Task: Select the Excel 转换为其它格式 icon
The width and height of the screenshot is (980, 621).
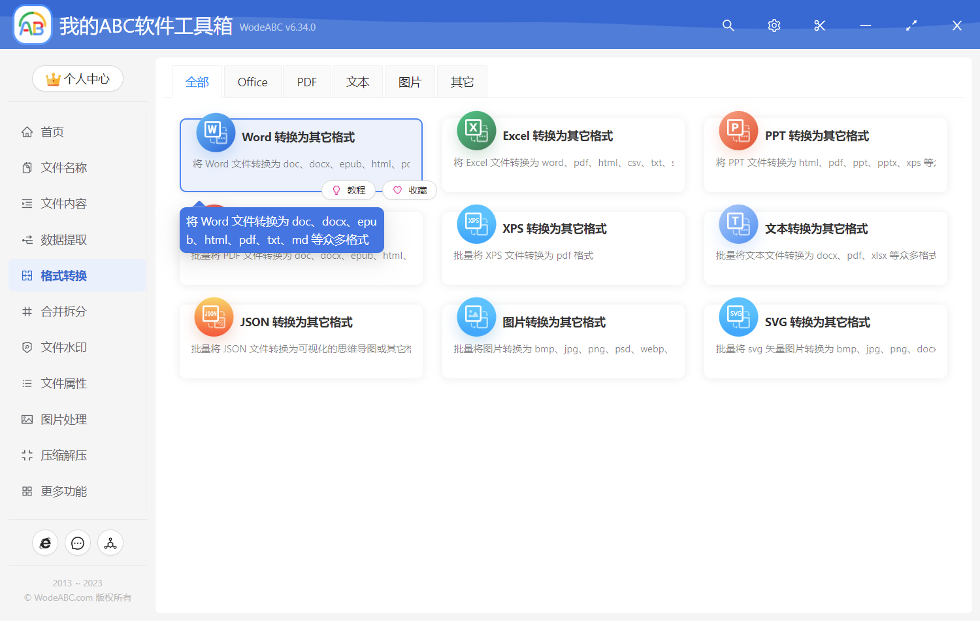Action: click(476, 130)
